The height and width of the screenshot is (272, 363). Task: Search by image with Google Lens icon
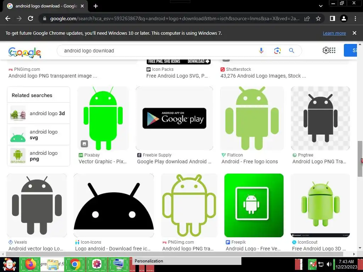[x=277, y=50]
